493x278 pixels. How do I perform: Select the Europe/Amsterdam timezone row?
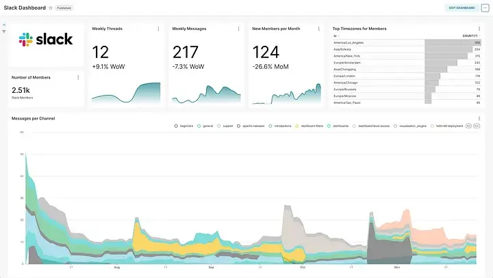pyautogui.click(x=407, y=63)
